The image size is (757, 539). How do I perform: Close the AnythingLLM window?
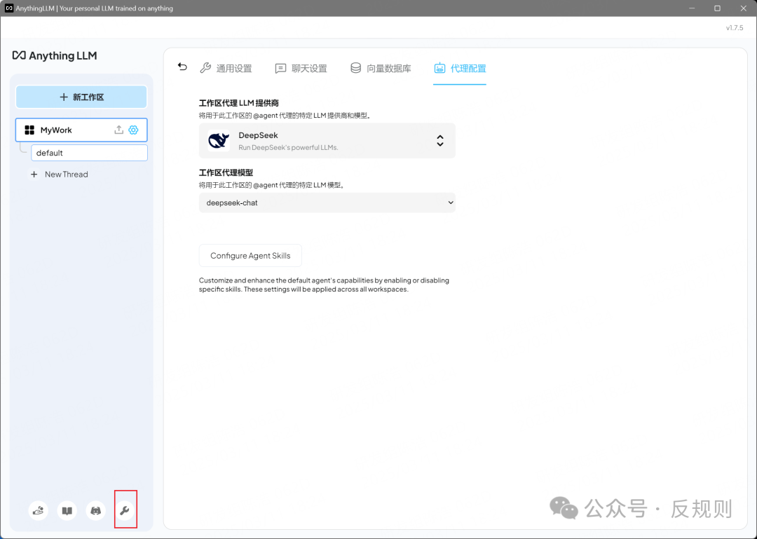tap(744, 8)
